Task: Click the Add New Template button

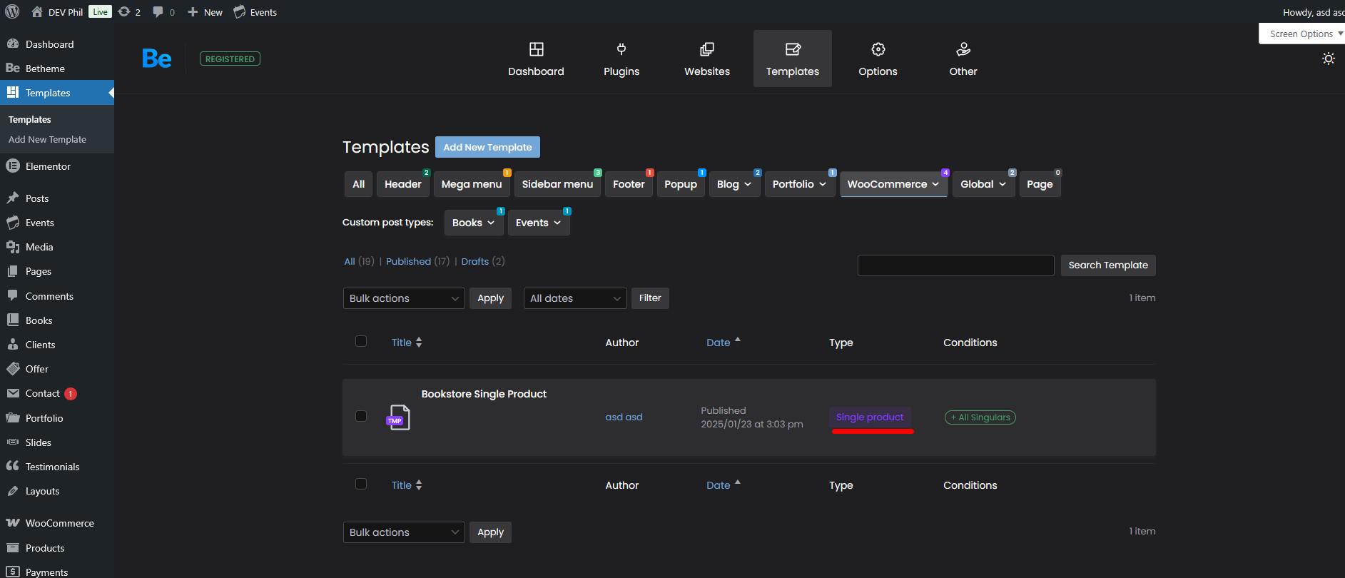Action: pyautogui.click(x=487, y=147)
